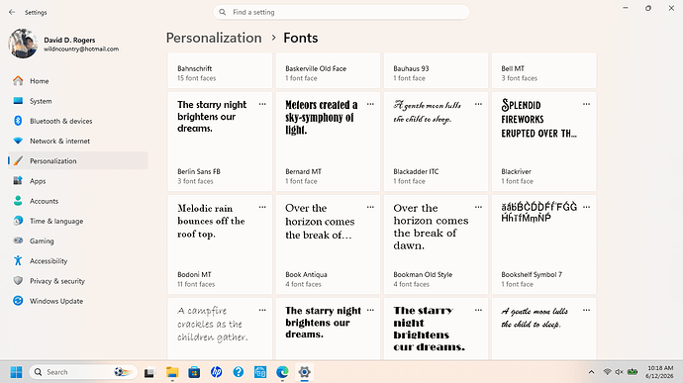Screen dimensions: 683x383
Task: Open the calendar app taskbar icon
Action: [x=260, y=372]
